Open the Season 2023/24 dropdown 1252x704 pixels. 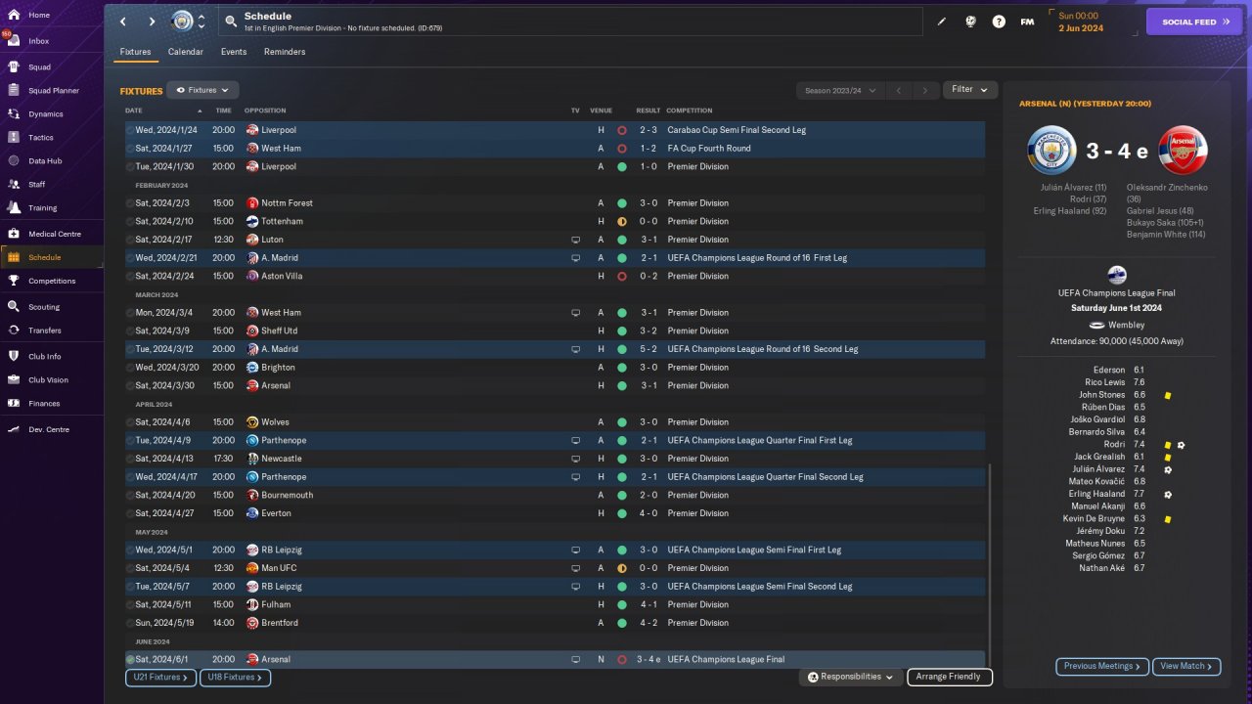coord(839,90)
